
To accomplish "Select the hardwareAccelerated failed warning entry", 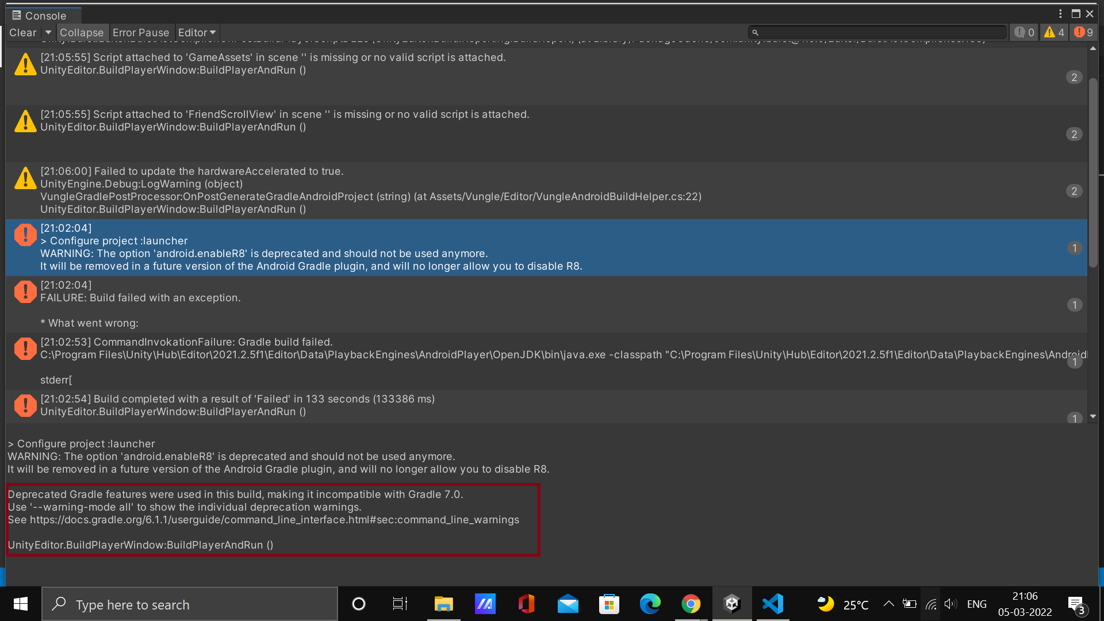I will (546, 190).
